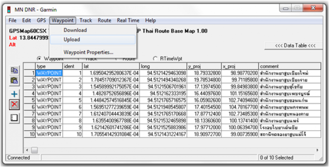Select row 5 header in table

click(x=30, y=100)
